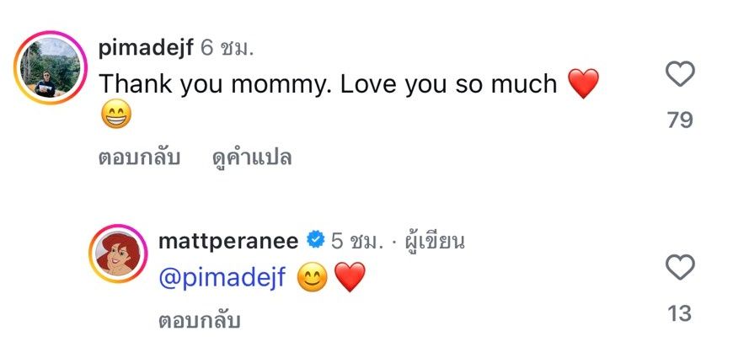
Task: Reply to pimadejf's comment via ตอบกลับ
Action: [139, 157]
